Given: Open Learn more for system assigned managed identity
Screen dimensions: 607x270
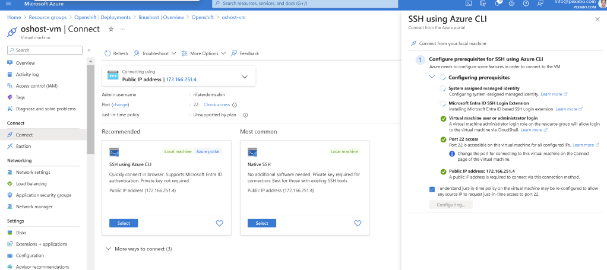Looking at the screenshot, I should click(x=554, y=94).
